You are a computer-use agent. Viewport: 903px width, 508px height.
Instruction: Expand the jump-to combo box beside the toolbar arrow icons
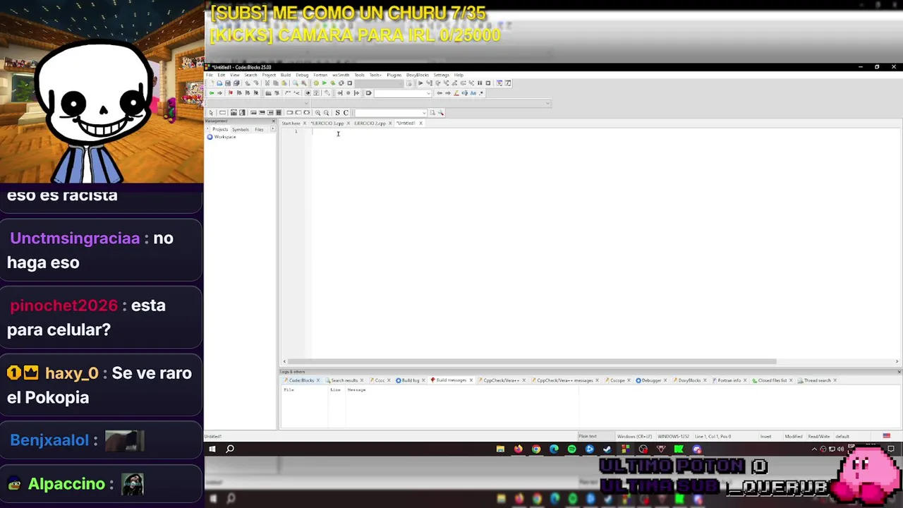(403, 93)
